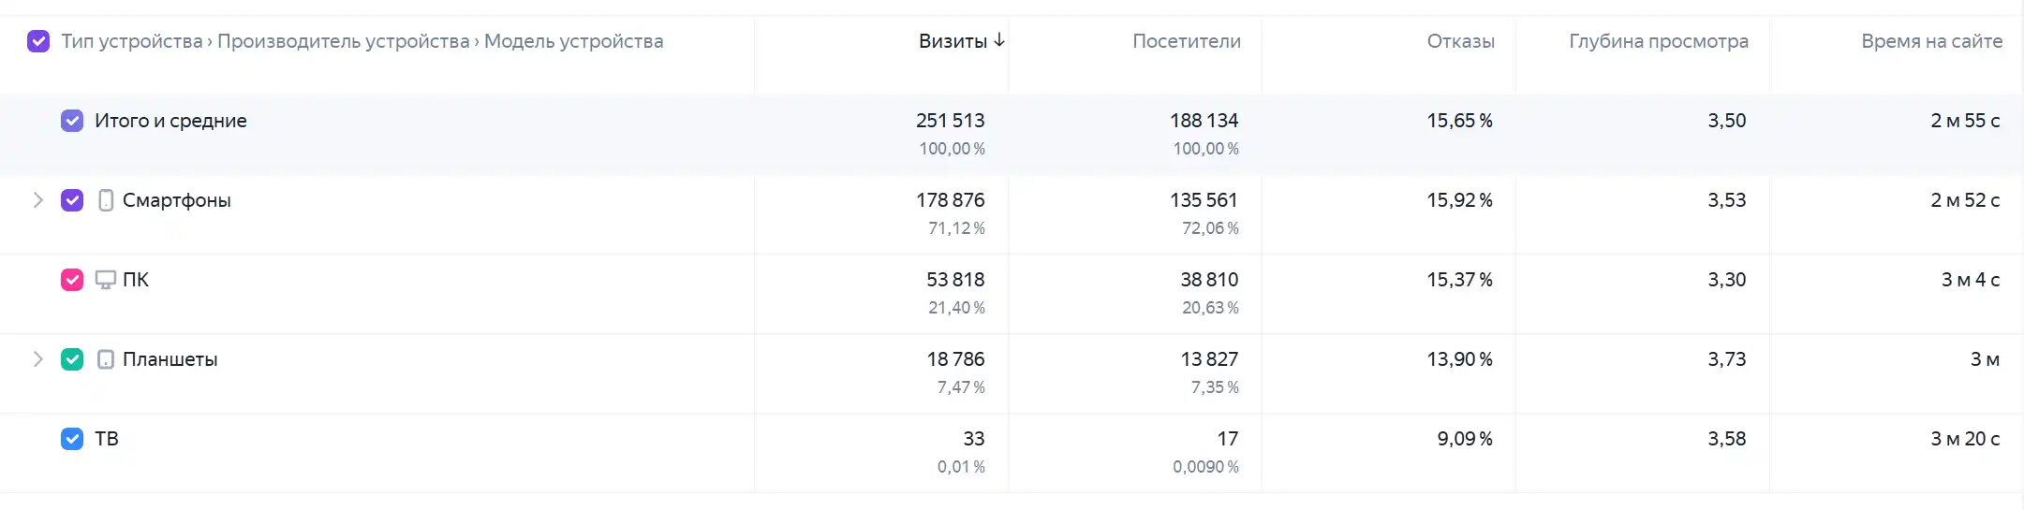The width and height of the screenshot is (2024, 510).
Task: Click the Производитель устройства breadcrumb
Action: coord(344,41)
